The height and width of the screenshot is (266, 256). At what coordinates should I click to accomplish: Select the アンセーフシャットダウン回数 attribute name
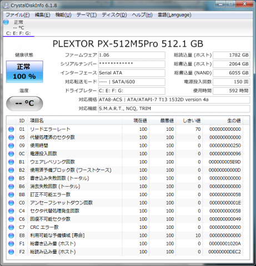(x=61, y=203)
